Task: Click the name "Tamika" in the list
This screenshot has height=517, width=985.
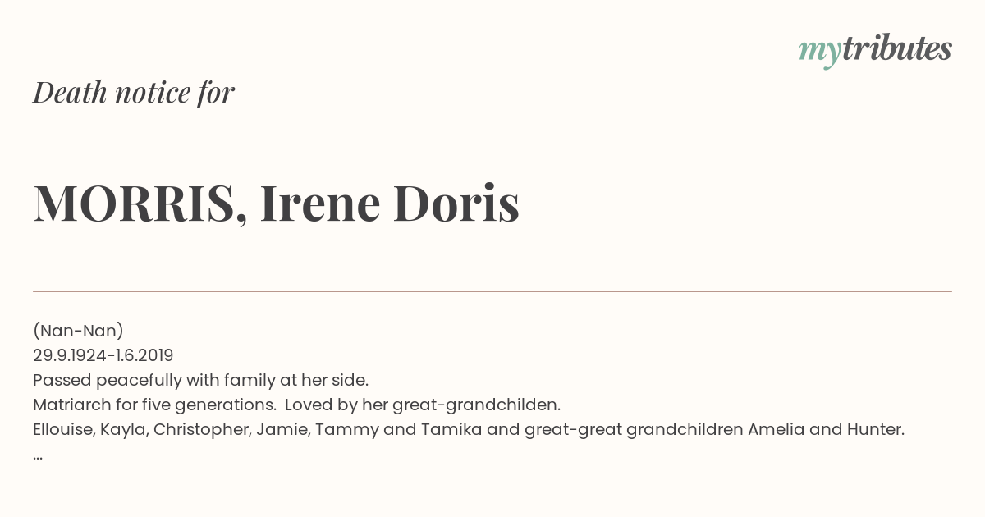Action: (451, 429)
